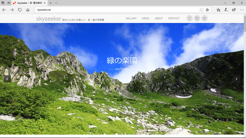Open a new tab with plus button
Viewport: 246px width, 138px height.
(x=50, y=3)
